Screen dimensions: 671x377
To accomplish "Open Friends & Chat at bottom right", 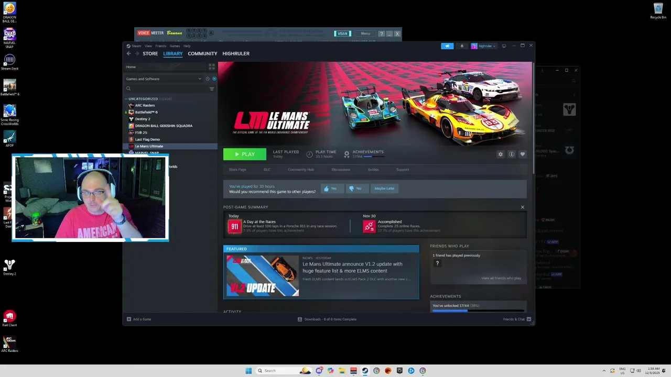I will click(517, 319).
